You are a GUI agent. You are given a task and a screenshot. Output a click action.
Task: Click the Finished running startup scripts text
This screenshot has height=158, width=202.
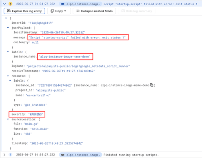(x=131, y=155)
